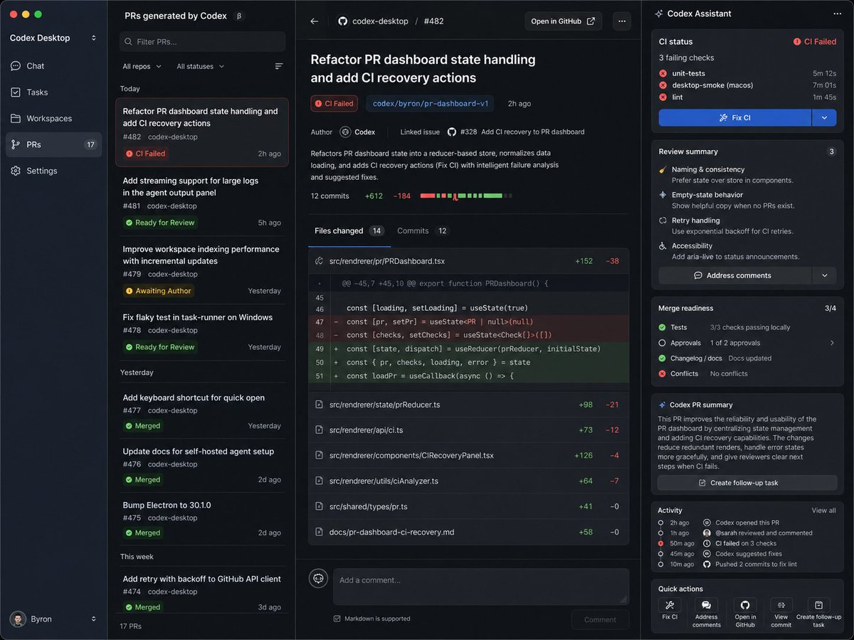Go back using the left arrow
The image size is (854, 640).
click(315, 21)
